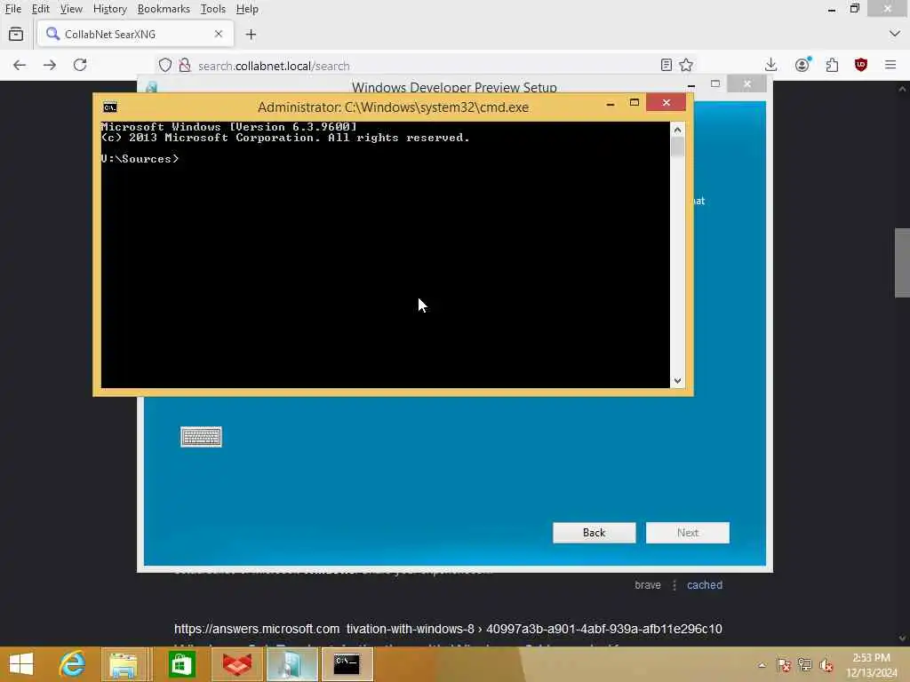Image resolution: width=910 pixels, height=682 pixels.
Task: Focus the address bar showing search.collabnet.local
Action: (x=427, y=66)
